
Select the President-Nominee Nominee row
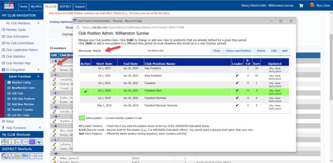184,107
